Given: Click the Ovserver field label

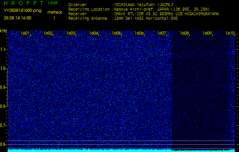Looking at the screenshot, I should coord(78,5).
